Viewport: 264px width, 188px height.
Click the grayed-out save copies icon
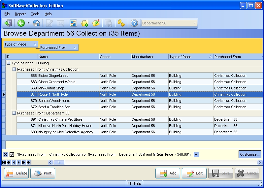[x=109, y=23]
